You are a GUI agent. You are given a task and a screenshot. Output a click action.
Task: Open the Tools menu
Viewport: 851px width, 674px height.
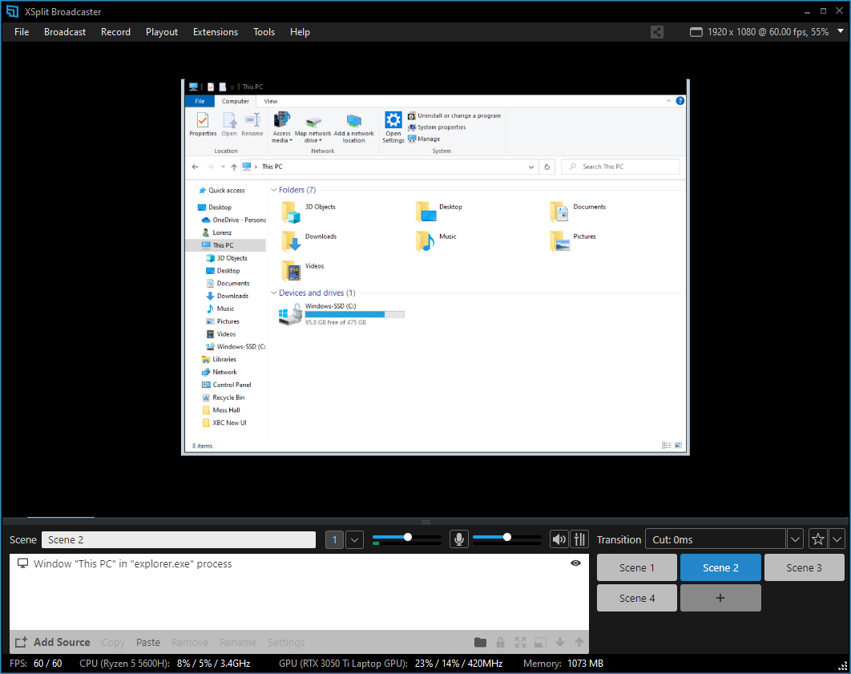(264, 32)
